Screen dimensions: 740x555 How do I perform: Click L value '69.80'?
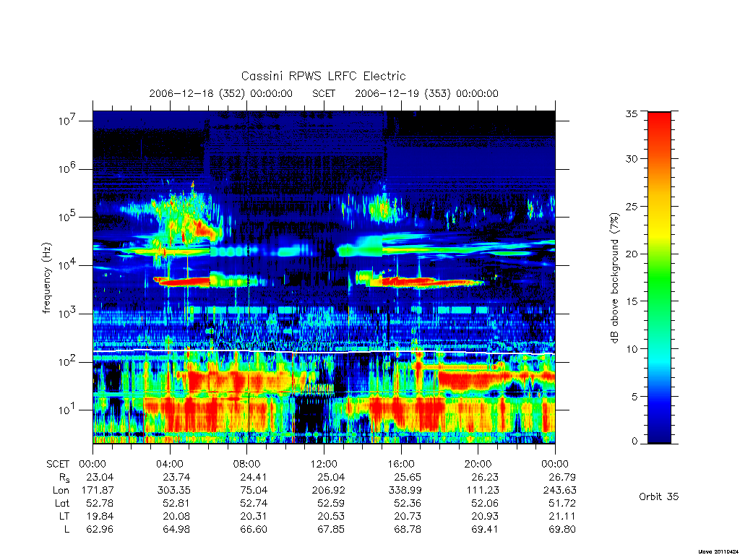pyautogui.click(x=562, y=529)
